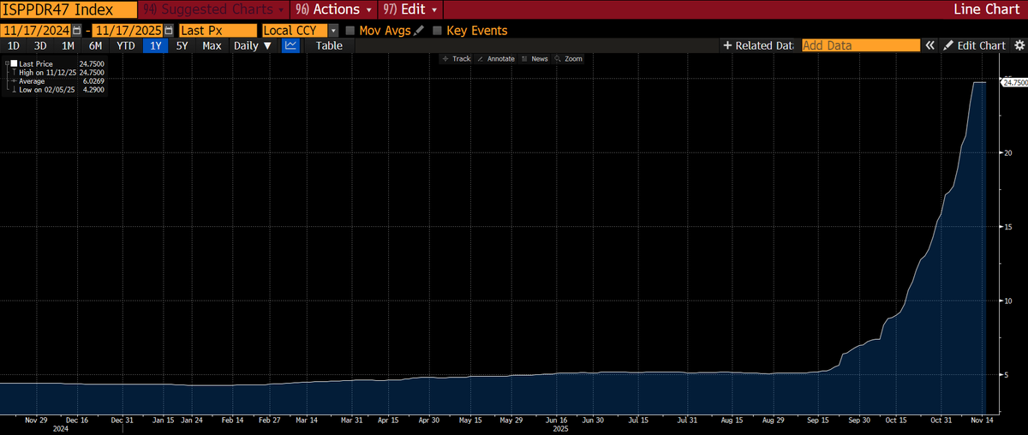Select the Max range tab
Screen dimensions: 1028x435
(x=212, y=45)
